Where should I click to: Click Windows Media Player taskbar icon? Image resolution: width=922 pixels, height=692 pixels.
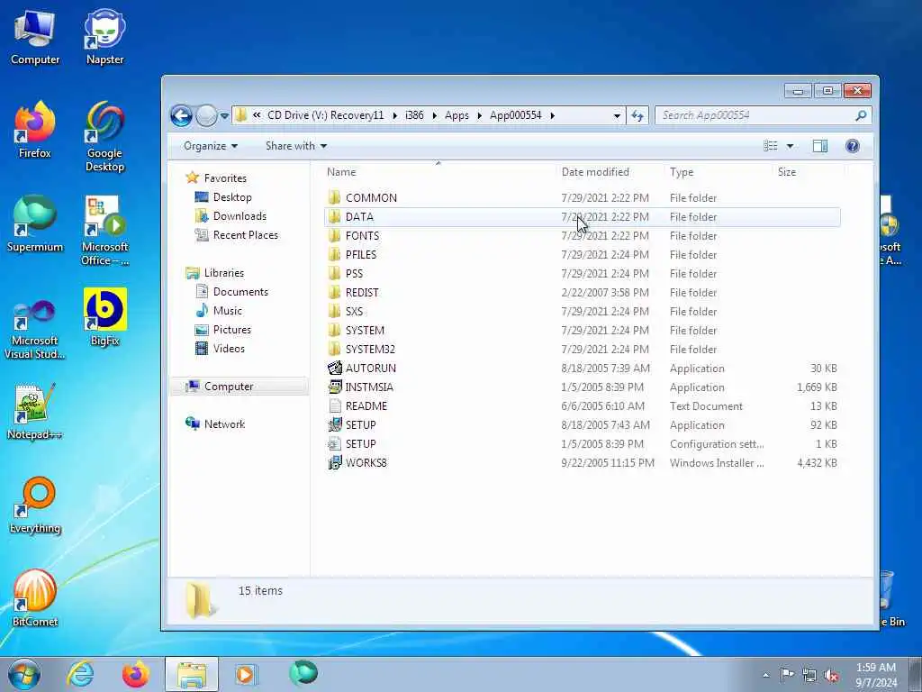pos(245,674)
